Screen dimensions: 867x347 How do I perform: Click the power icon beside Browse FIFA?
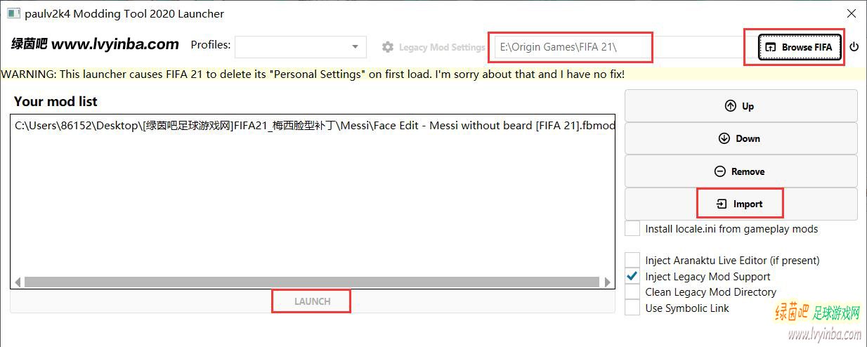(x=854, y=47)
